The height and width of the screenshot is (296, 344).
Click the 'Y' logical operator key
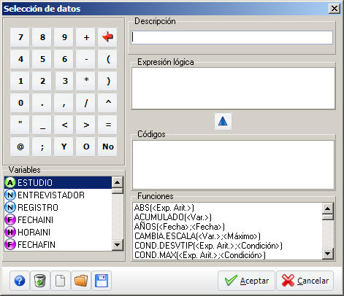[x=64, y=147]
